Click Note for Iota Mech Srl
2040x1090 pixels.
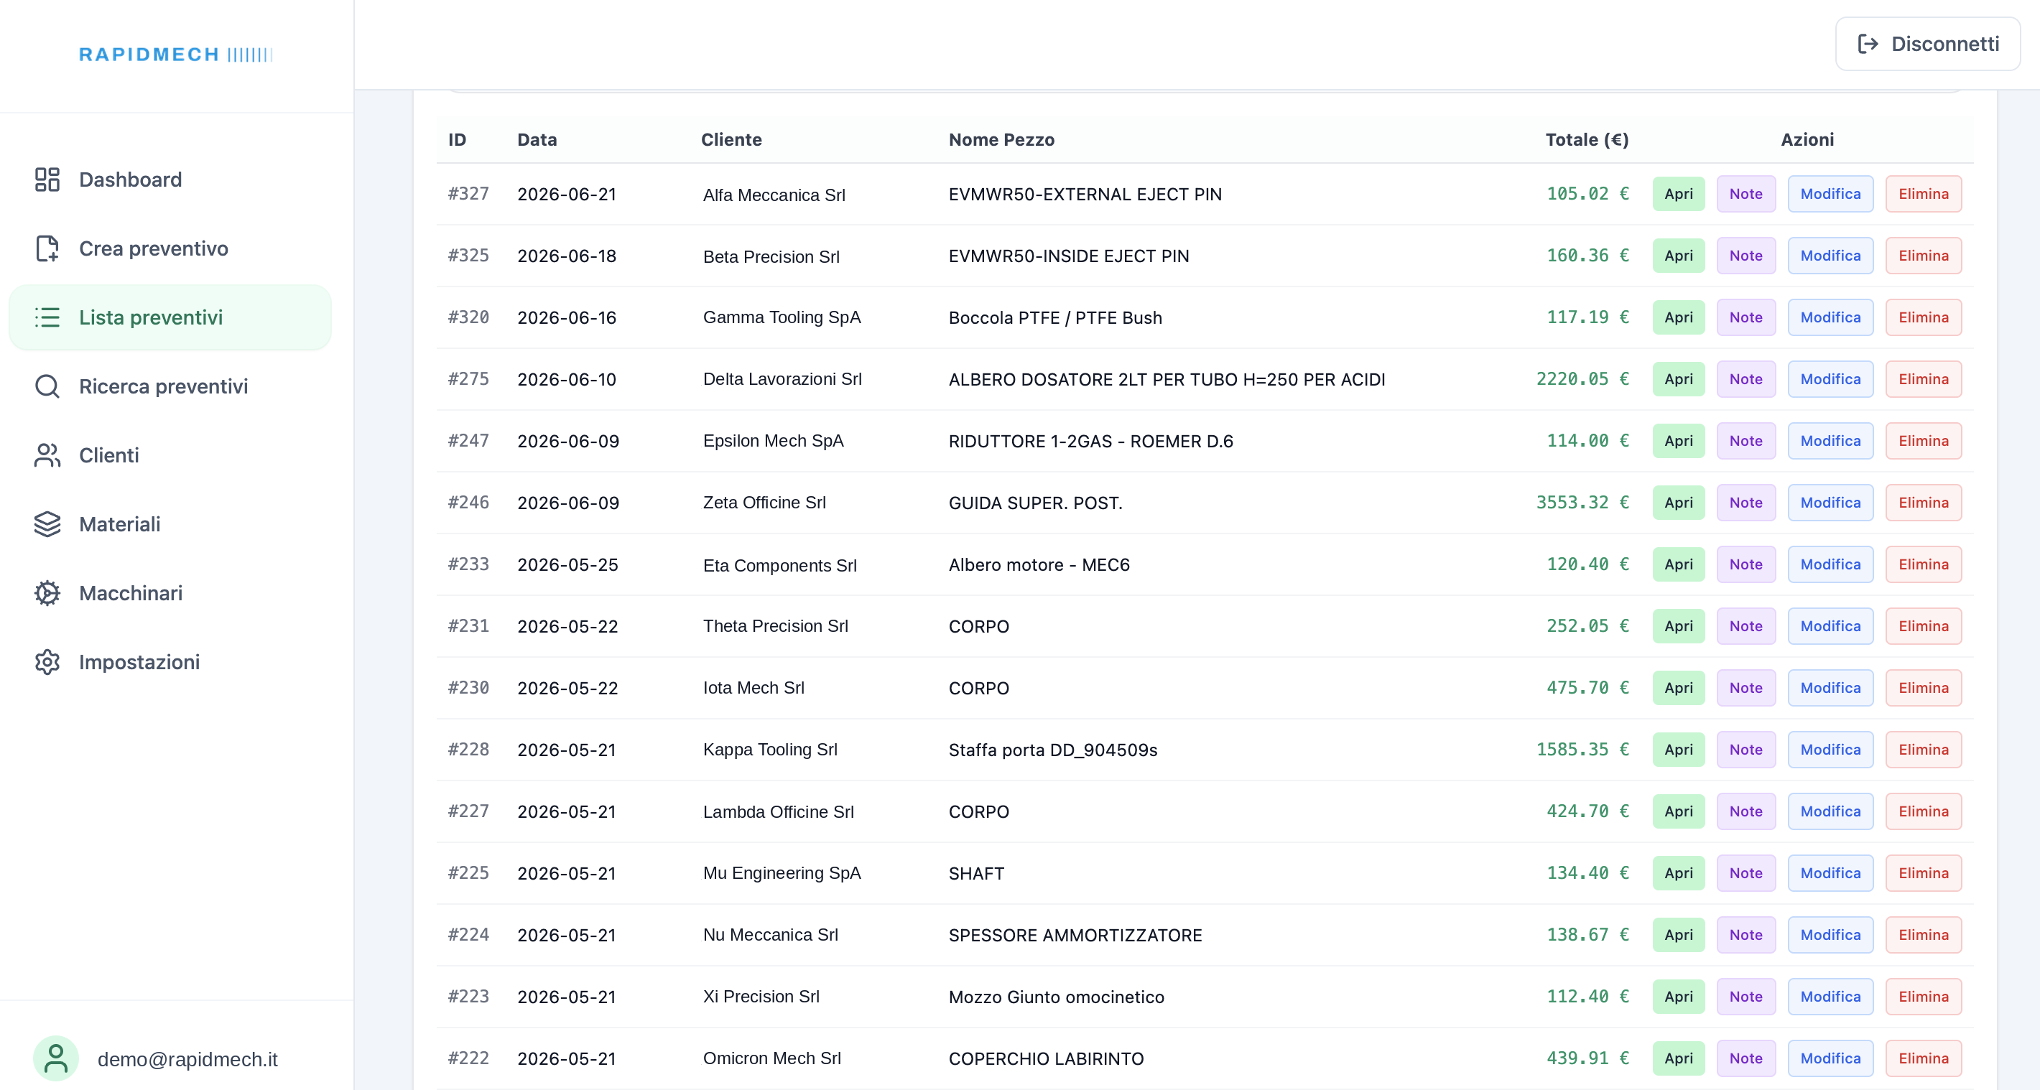(x=1745, y=688)
